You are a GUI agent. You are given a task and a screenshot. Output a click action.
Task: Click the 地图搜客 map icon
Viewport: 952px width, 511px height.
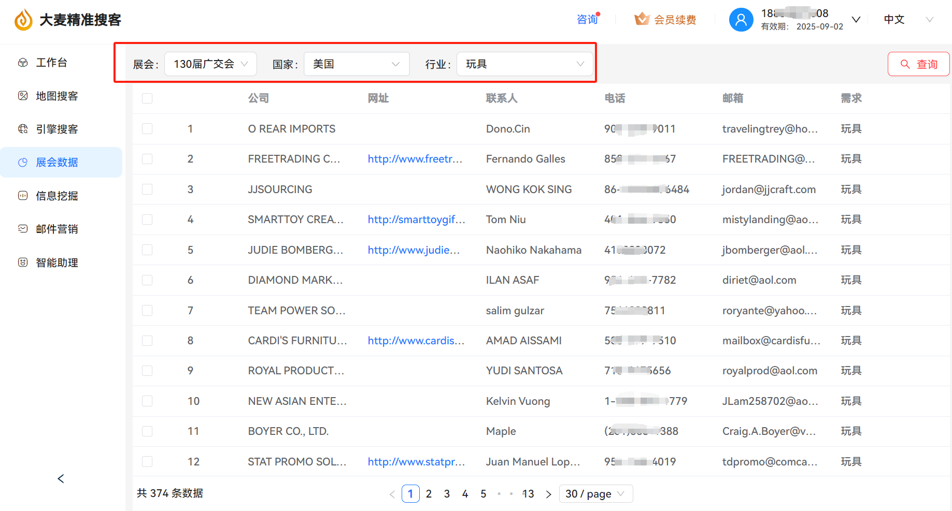pyautogui.click(x=23, y=96)
